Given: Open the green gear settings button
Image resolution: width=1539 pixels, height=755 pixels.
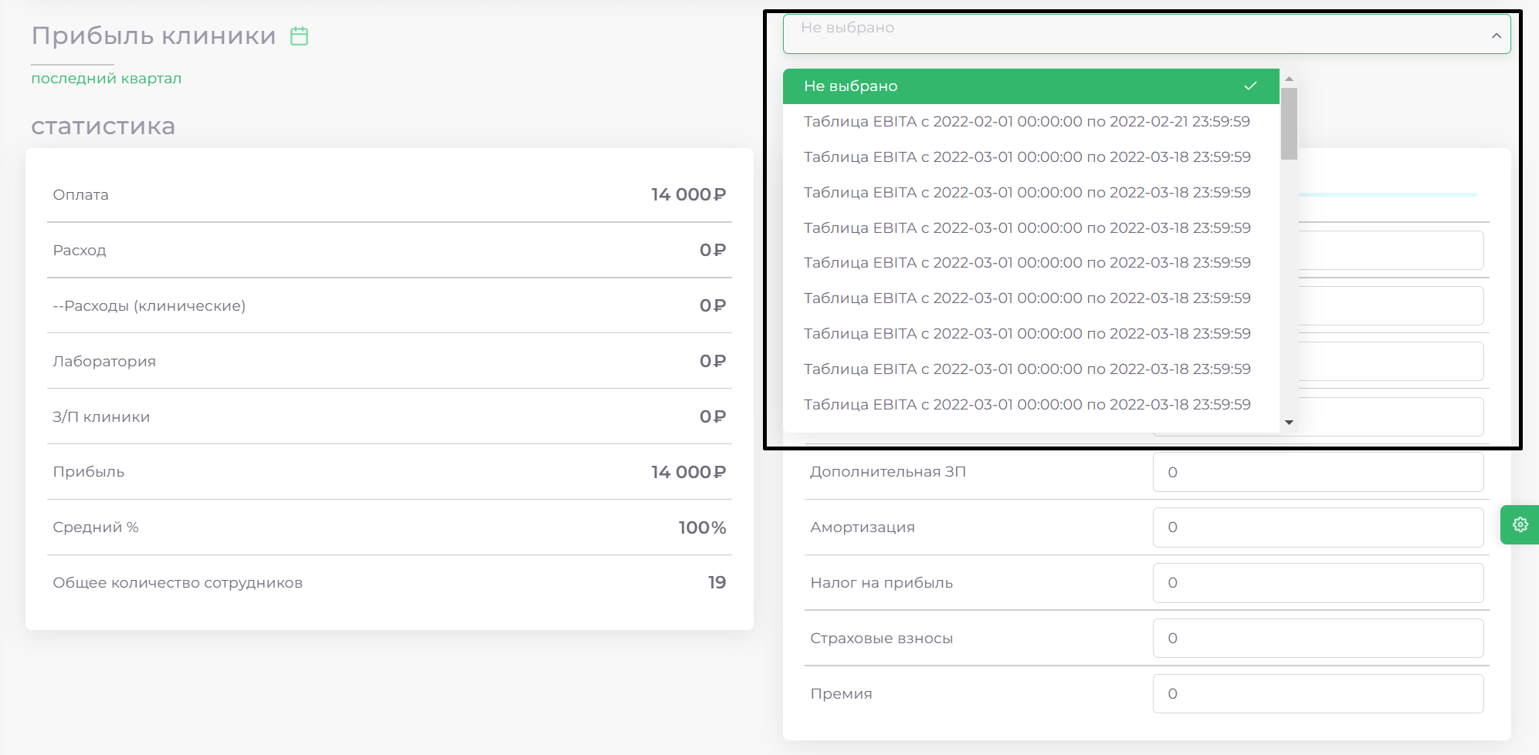Looking at the screenshot, I should click(1520, 524).
